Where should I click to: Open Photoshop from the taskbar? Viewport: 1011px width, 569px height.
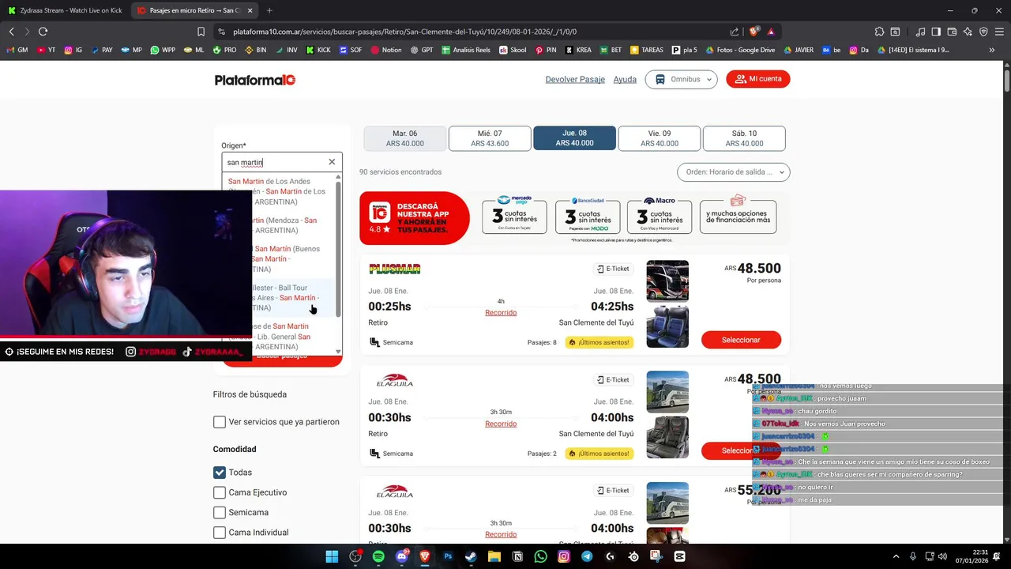pyautogui.click(x=448, y=556)
